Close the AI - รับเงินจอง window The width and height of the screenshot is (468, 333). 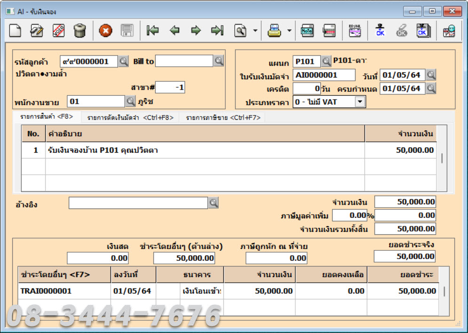click(x=452, y=11)
